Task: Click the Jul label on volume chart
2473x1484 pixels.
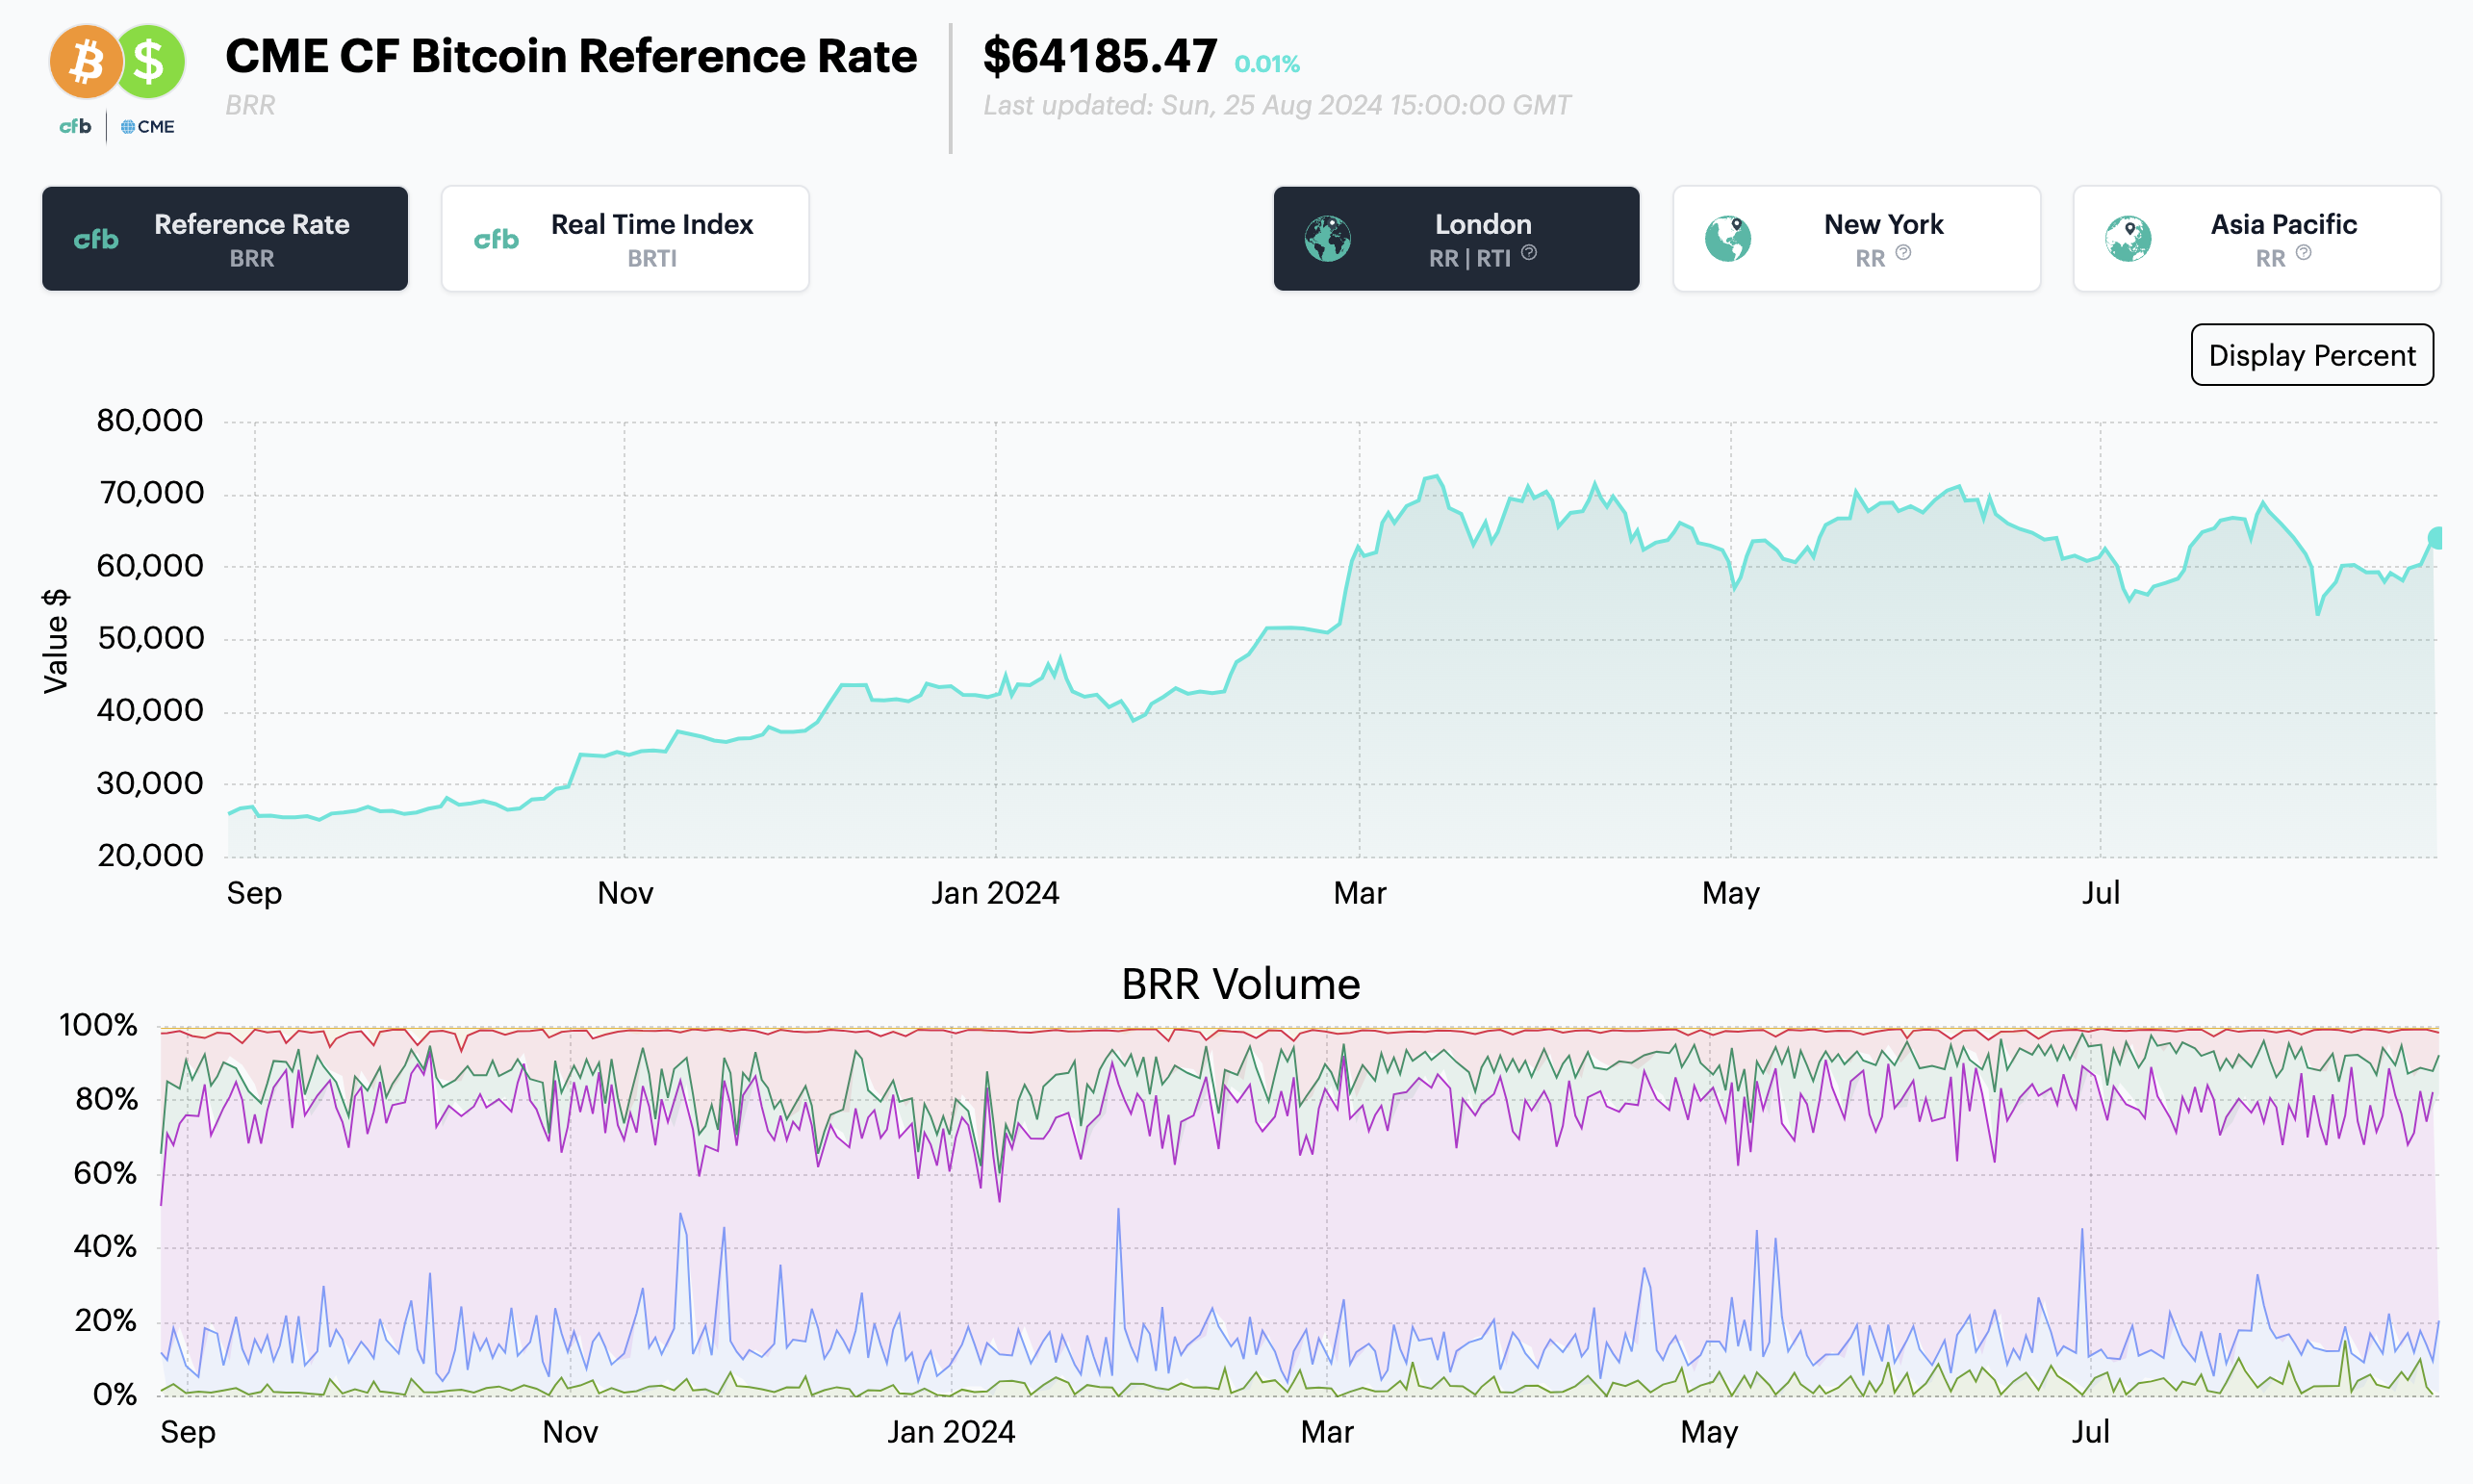Action: (x=2090, y=1432)
